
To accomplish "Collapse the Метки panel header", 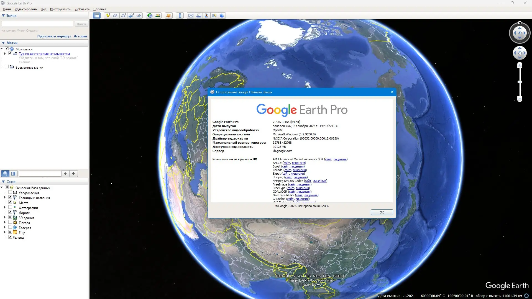I will point(3,43).
